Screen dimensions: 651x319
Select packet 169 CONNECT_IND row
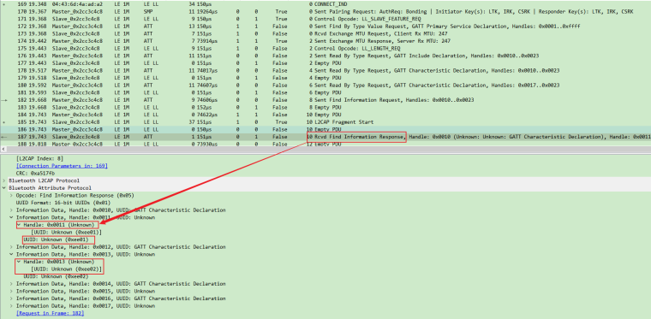point(325,4)
